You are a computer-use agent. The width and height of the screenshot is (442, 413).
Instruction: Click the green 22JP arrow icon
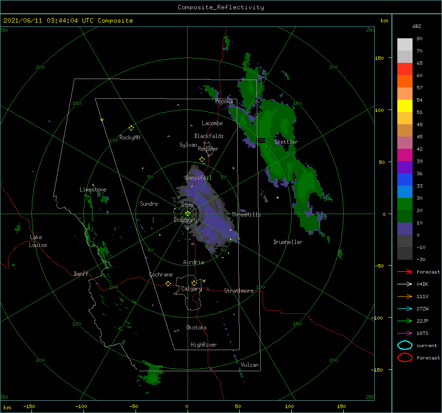click(405, 321)
